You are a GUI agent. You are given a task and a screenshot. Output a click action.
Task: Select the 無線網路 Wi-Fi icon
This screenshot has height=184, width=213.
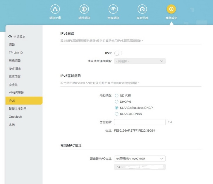(x=113, y=9)
